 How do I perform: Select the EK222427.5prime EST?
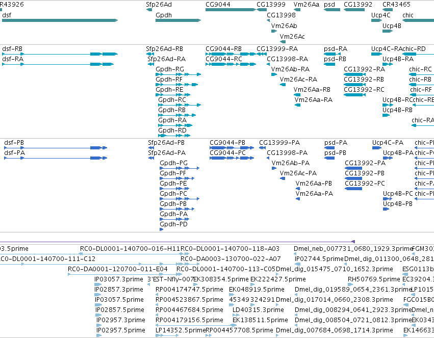pyautogui.click(x=252, y=284)
